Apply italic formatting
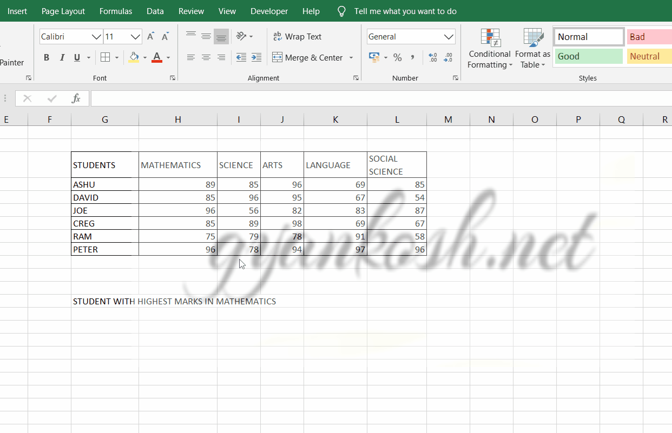Image resolution: width=672 pixels, height=433 pixels. (61, 57)
